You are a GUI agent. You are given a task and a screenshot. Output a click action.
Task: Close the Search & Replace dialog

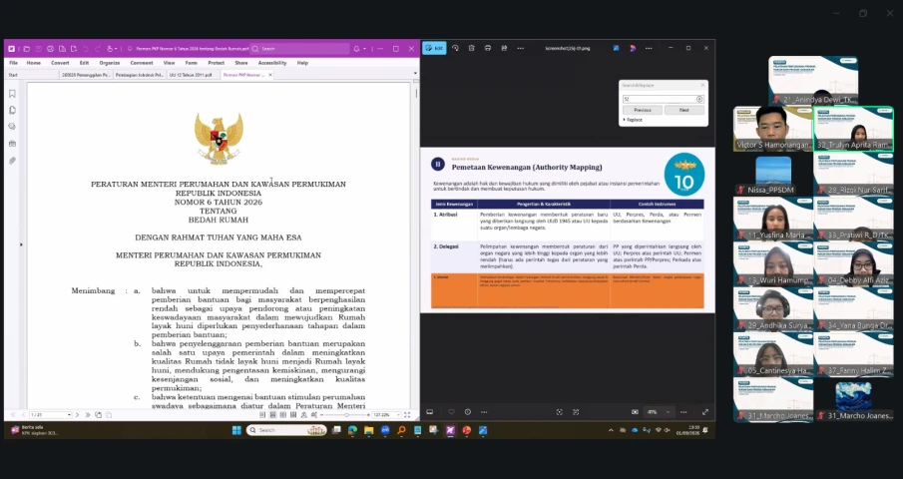(702, 85)
